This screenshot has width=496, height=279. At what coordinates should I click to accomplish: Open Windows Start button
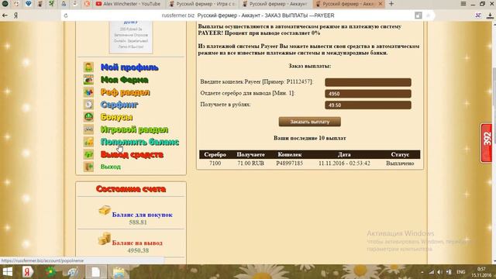click(8, 272)
